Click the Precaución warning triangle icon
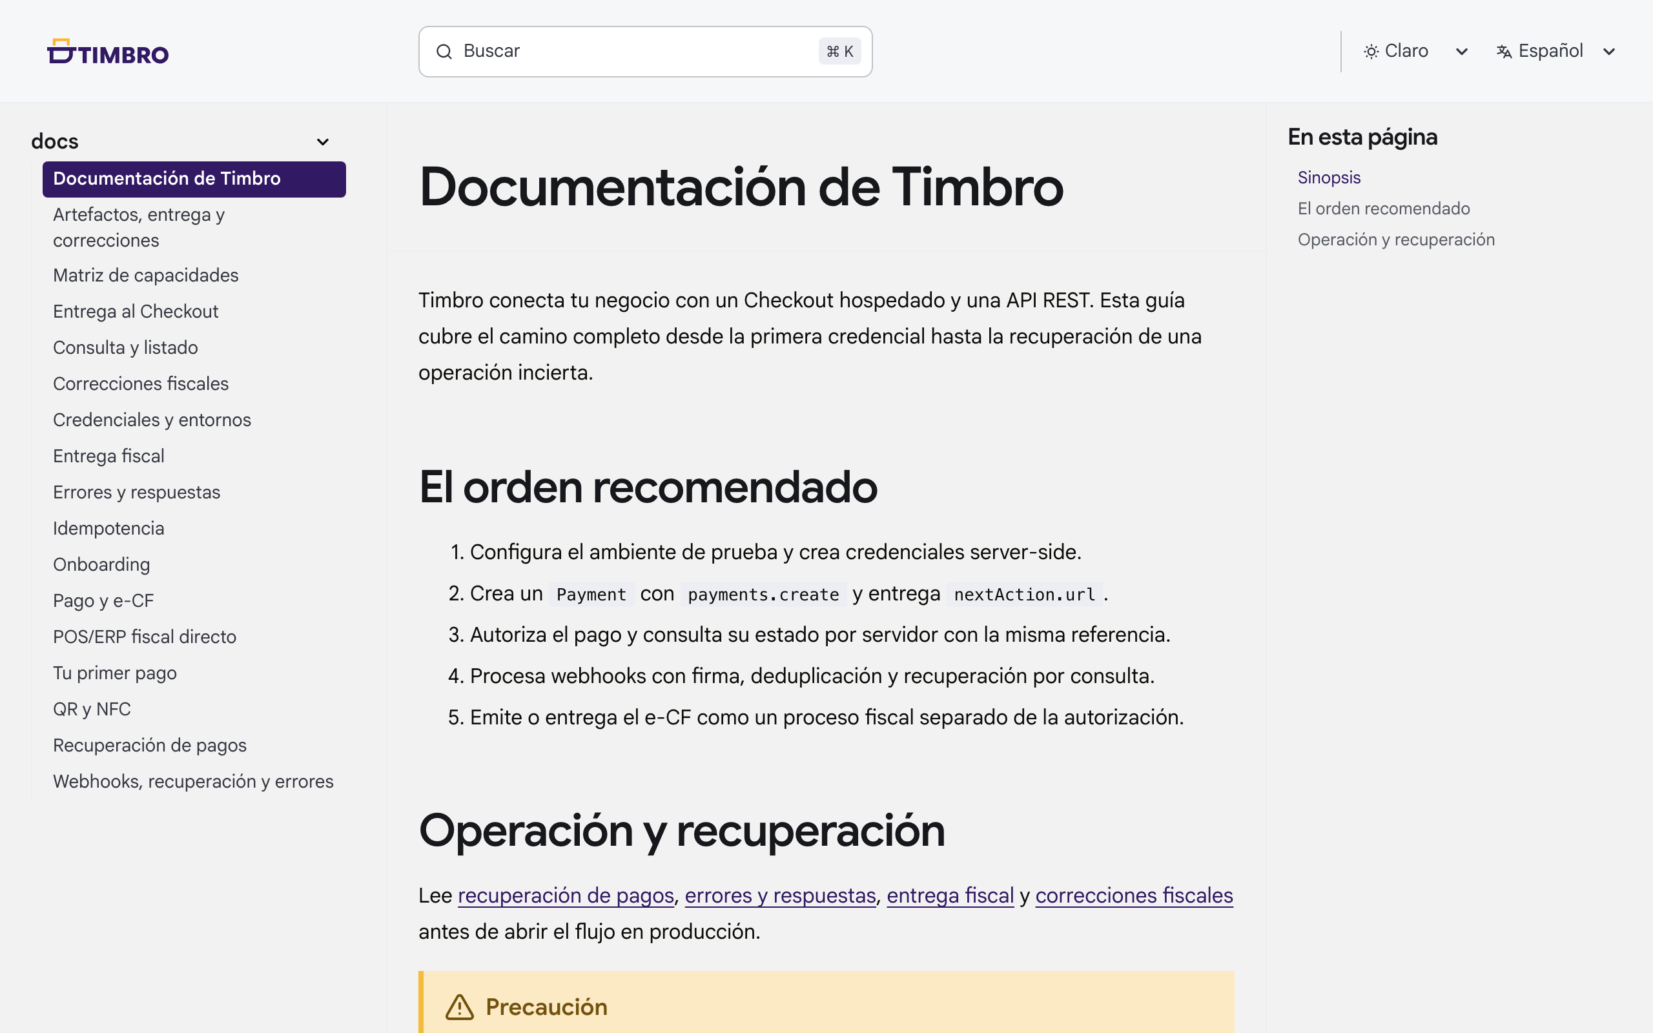Viewport: 1653px width, 1033px height. click(460, 1007)
